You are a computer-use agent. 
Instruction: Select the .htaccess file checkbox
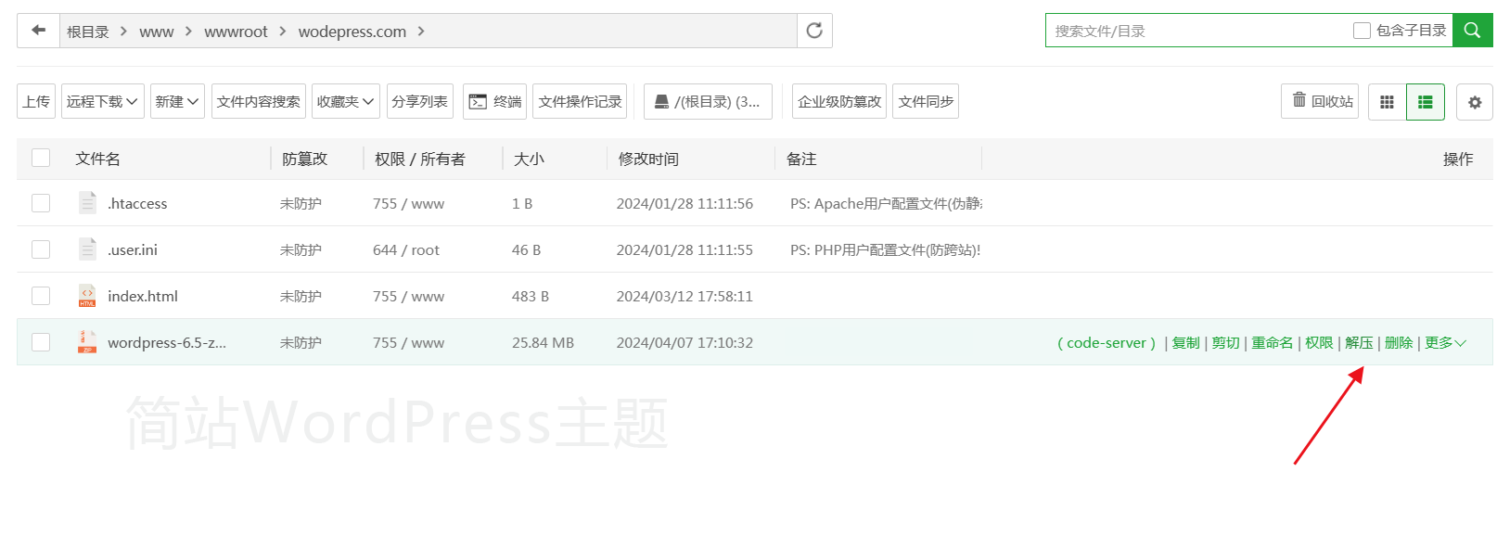tap(41, 203)
